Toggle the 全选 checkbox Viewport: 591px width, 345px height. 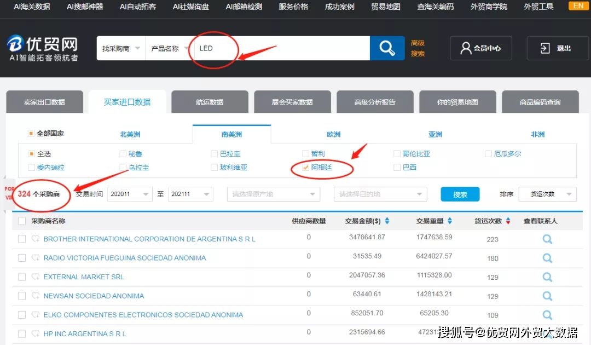tap(32, 154)
